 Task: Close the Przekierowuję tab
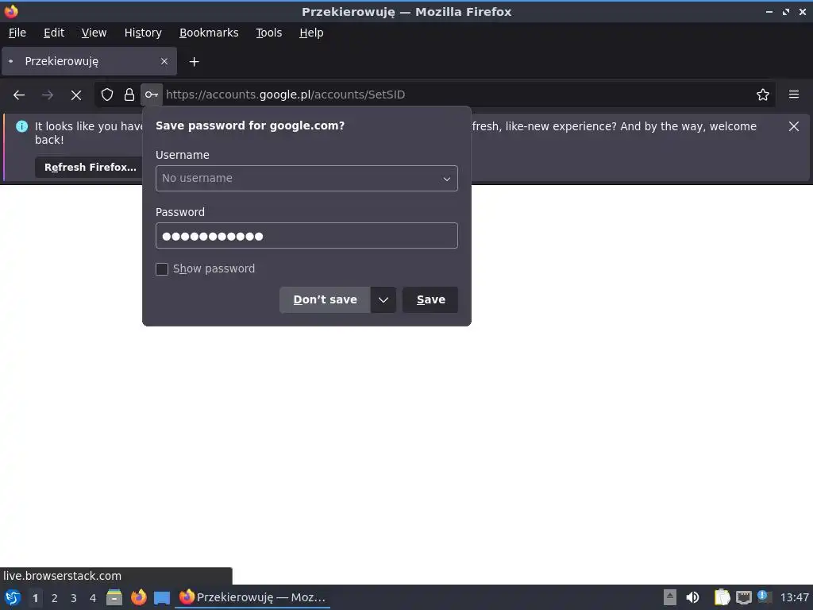pyautogui.click(x=164, y=61)
